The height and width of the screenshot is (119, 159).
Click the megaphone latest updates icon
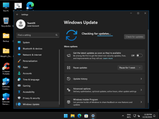coord(69,56)
